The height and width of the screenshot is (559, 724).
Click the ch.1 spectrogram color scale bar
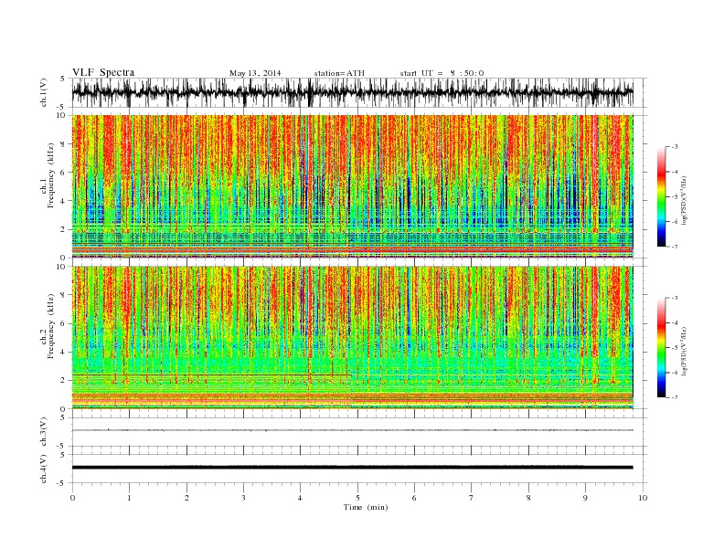coord(661,196)
